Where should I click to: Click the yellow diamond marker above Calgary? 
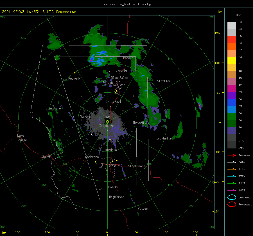click(x=111, y=162)
